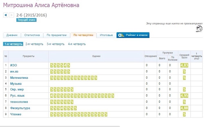Open the Рус. язык subject

(x=18, y=96)
